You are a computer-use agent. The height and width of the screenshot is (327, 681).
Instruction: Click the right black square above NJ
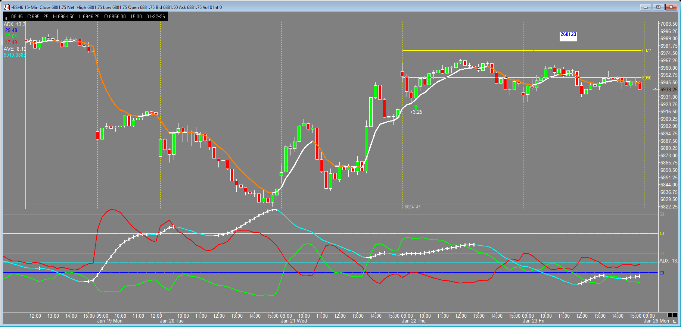tap(675, 315)
